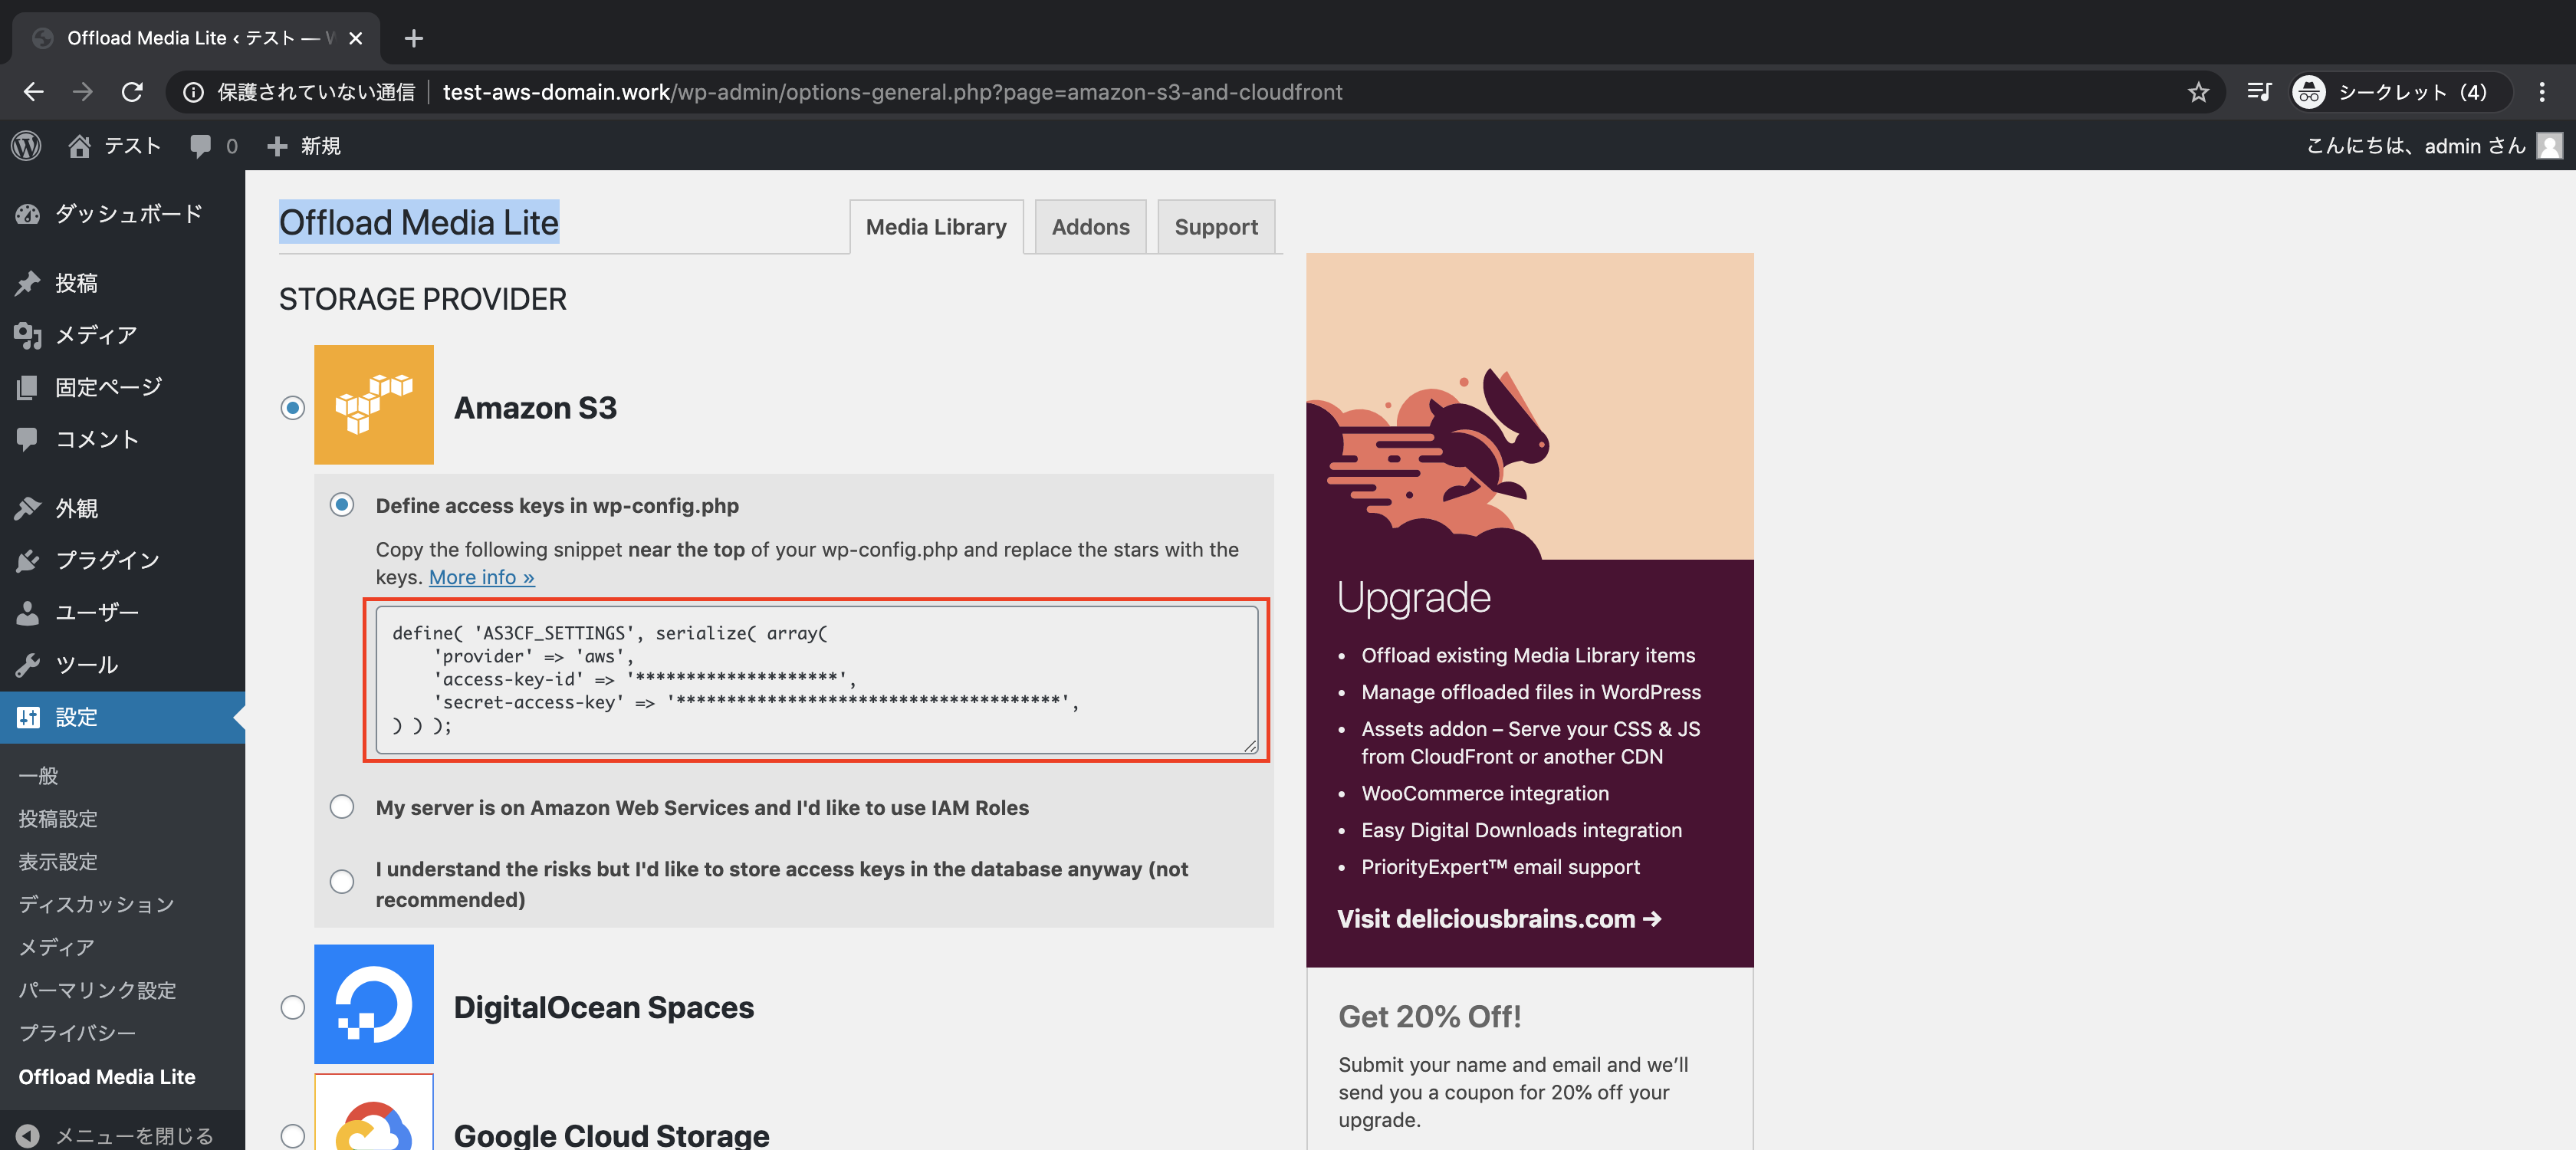Image resolution: width=2576 pixels, height=1150 pixels.
Task: Bookmark page with the star icon
Action: pos(2197,92)
